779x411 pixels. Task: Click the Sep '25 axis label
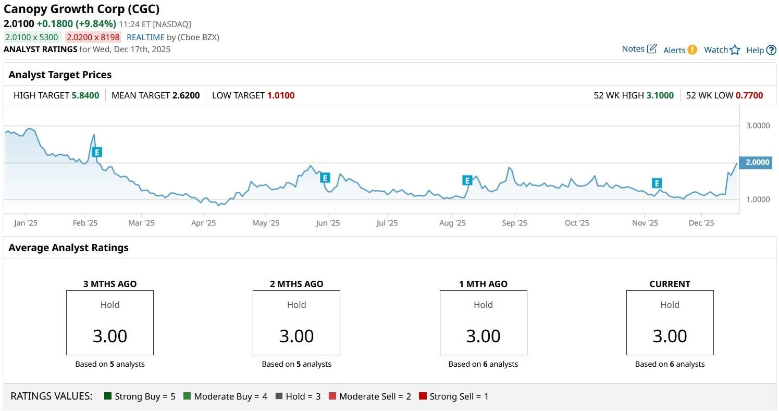click(515, 223)
